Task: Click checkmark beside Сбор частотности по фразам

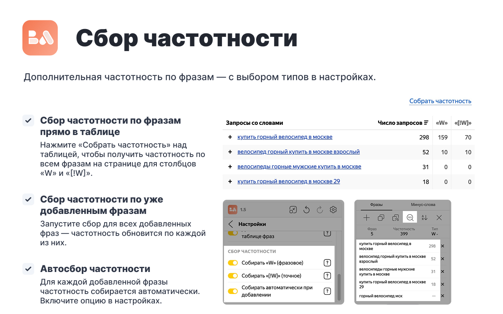Action: pos(28,121)
